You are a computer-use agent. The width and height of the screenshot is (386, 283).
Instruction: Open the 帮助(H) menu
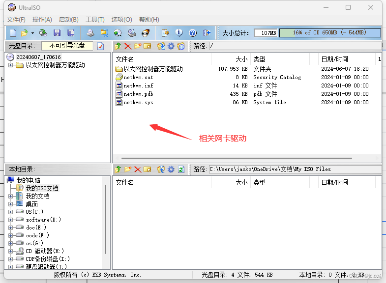pyautogui.click(x=149, y=20)
